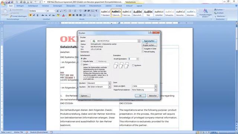Align text right in the ribbon
This screenshot has width=238, height=134.
(77, 15)
